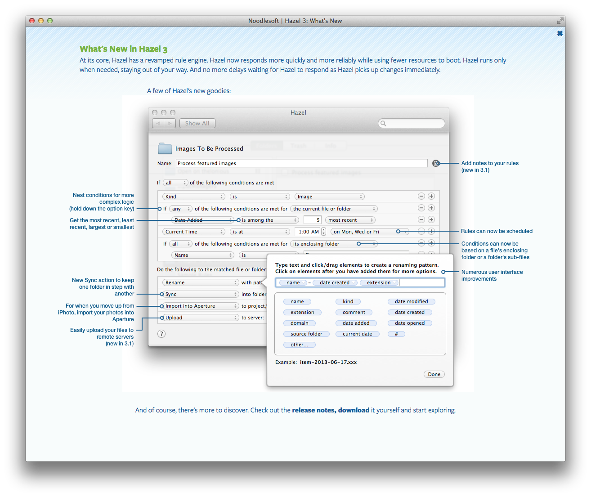Click the 'other…' token
The image size is (591, 497).
coord(300,345)
